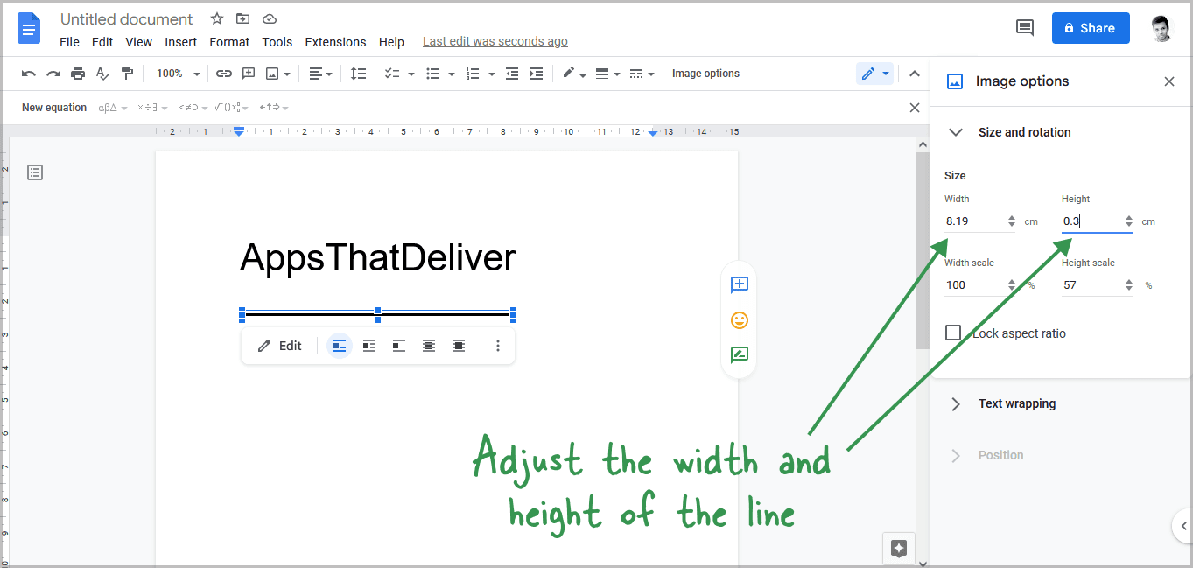Select In line wrapping option
1193x568 pixels.
click(x=340, y=346)
